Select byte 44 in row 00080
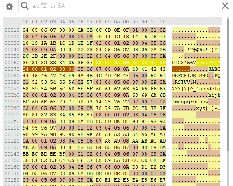 coord(26,76)
